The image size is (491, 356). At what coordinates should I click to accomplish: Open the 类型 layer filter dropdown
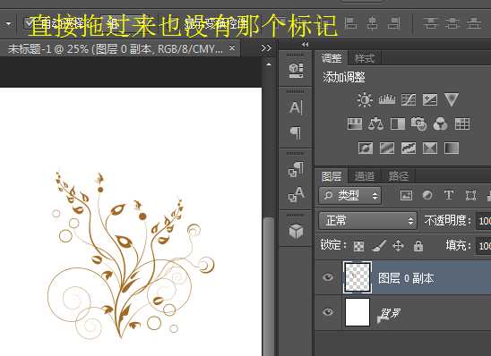click(x=350, y=196)
